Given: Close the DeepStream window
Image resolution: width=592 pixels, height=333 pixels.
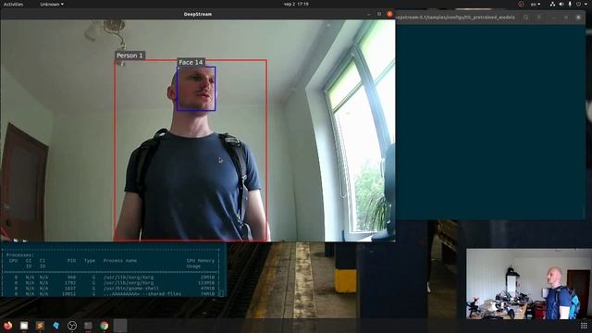Looking at the screenshot, I should 389,14.
